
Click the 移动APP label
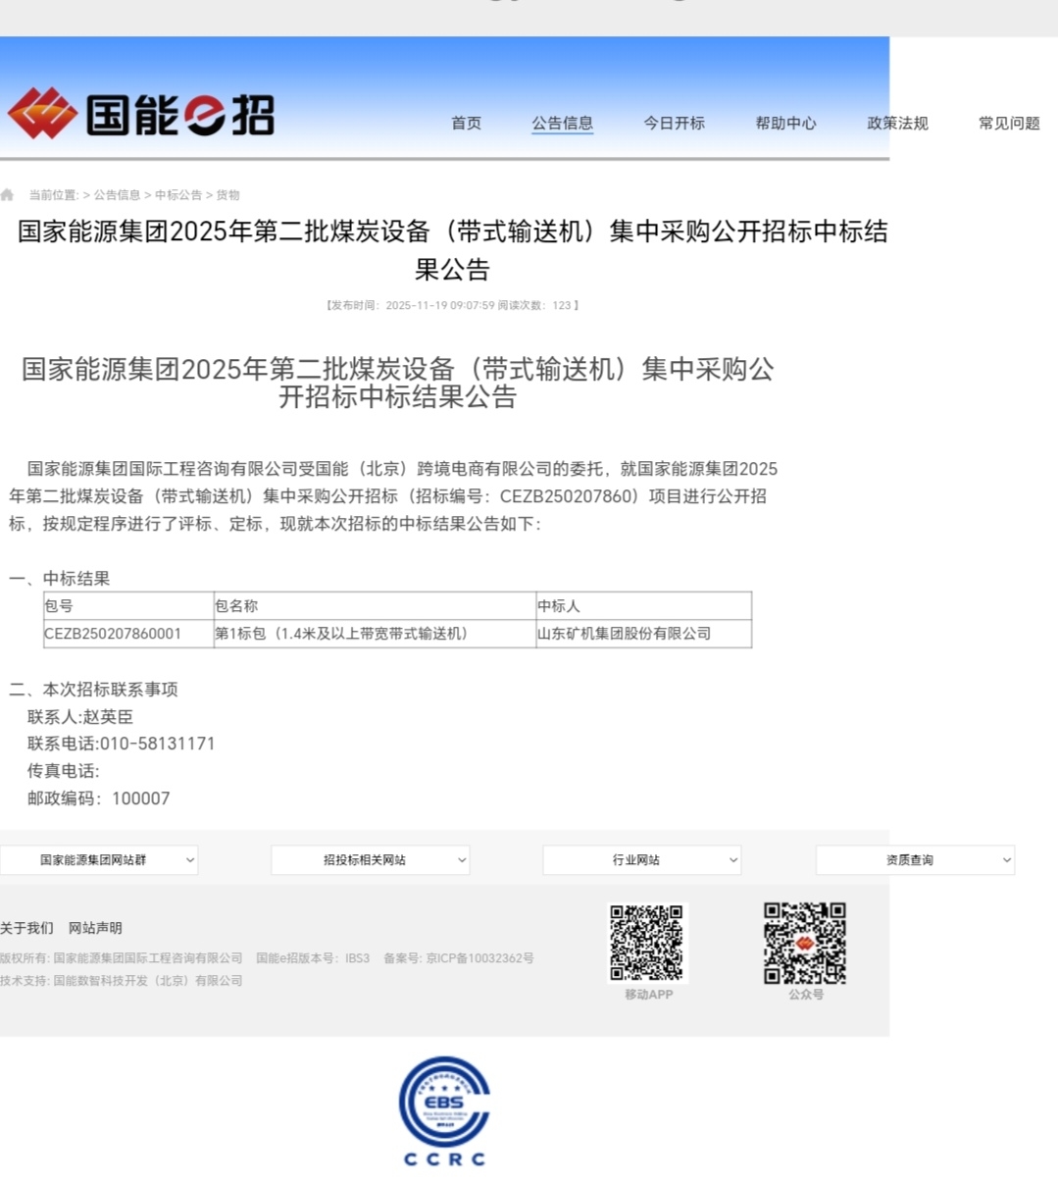click(x=649, y=995)
